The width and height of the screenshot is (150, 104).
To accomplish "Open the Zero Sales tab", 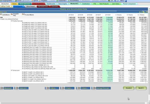I will click(x=116, y=4).
